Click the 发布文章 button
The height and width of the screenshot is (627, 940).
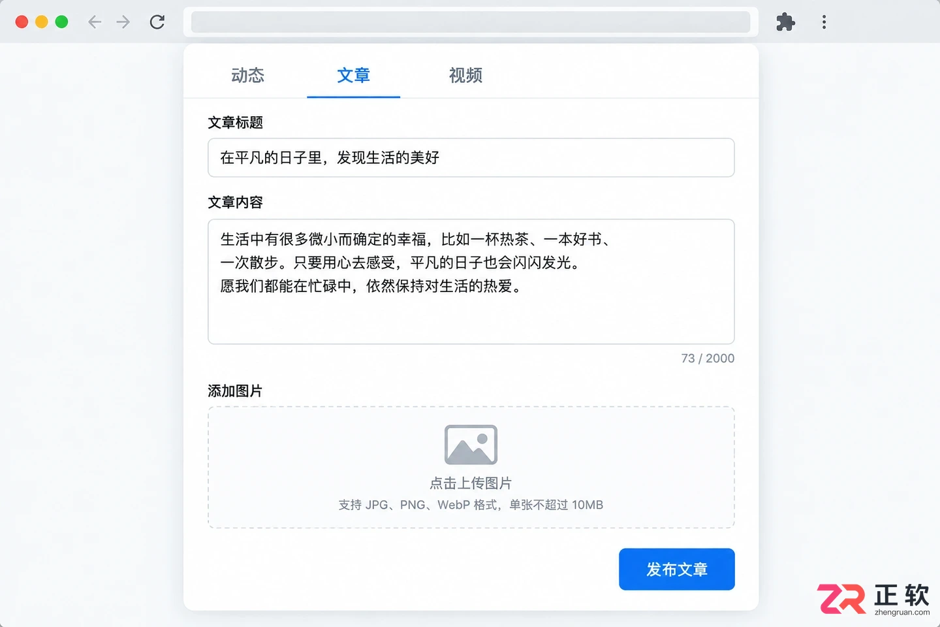[x=677, y=569]
